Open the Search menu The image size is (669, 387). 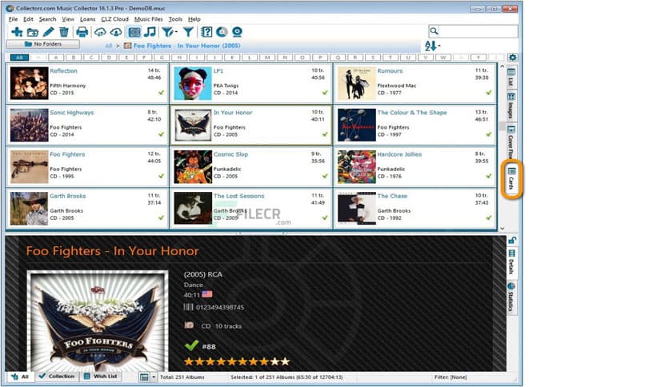[x=47, y=19]
